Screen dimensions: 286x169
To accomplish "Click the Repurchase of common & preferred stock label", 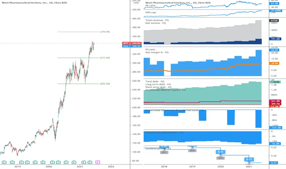I will click(x=174, y=110).
